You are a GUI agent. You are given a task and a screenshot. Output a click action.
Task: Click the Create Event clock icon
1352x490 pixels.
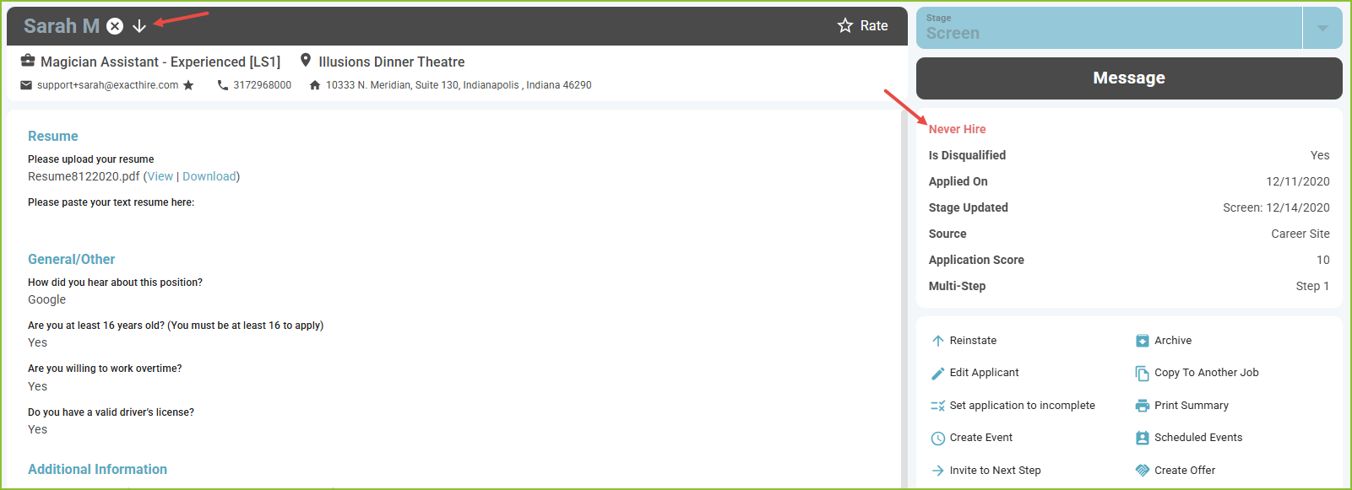(x=937, y=438)
